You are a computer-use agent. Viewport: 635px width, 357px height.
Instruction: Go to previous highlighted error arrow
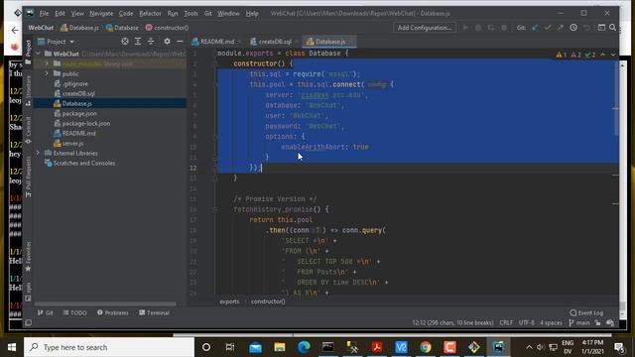point(602,55)
